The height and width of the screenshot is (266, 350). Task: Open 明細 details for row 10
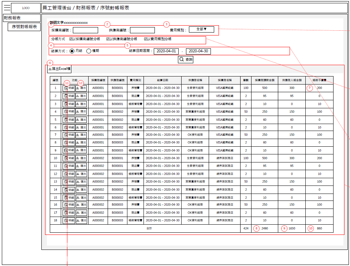point(69,158)
